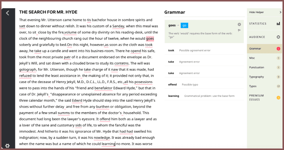Select the Misc issues category
Viewport: 284px width, 150px height.
pos(252,58)
